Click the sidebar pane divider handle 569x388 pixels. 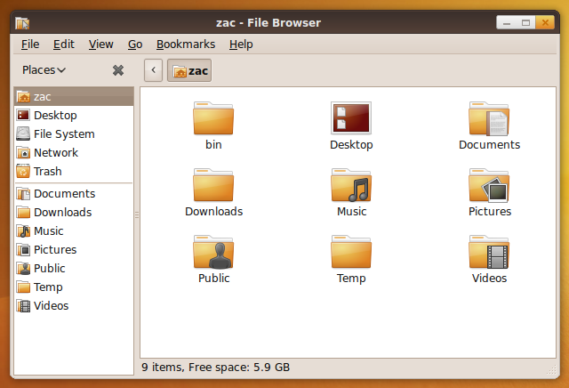(137, 214)
